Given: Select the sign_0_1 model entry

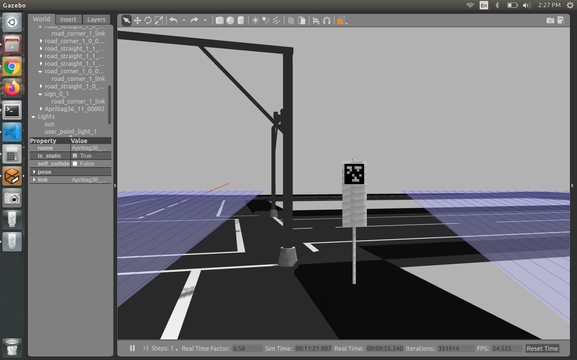Looking at the screenshot, I should tap(57, 94).
